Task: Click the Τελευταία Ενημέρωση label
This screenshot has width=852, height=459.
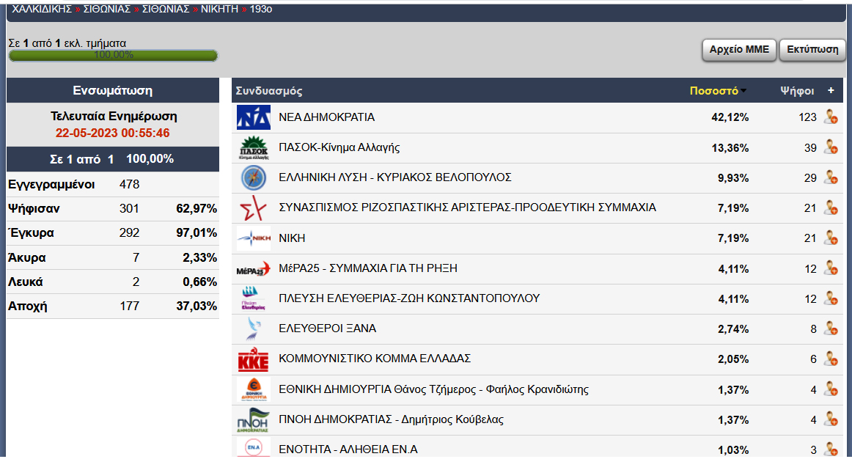Action: [x=114, y=117]
